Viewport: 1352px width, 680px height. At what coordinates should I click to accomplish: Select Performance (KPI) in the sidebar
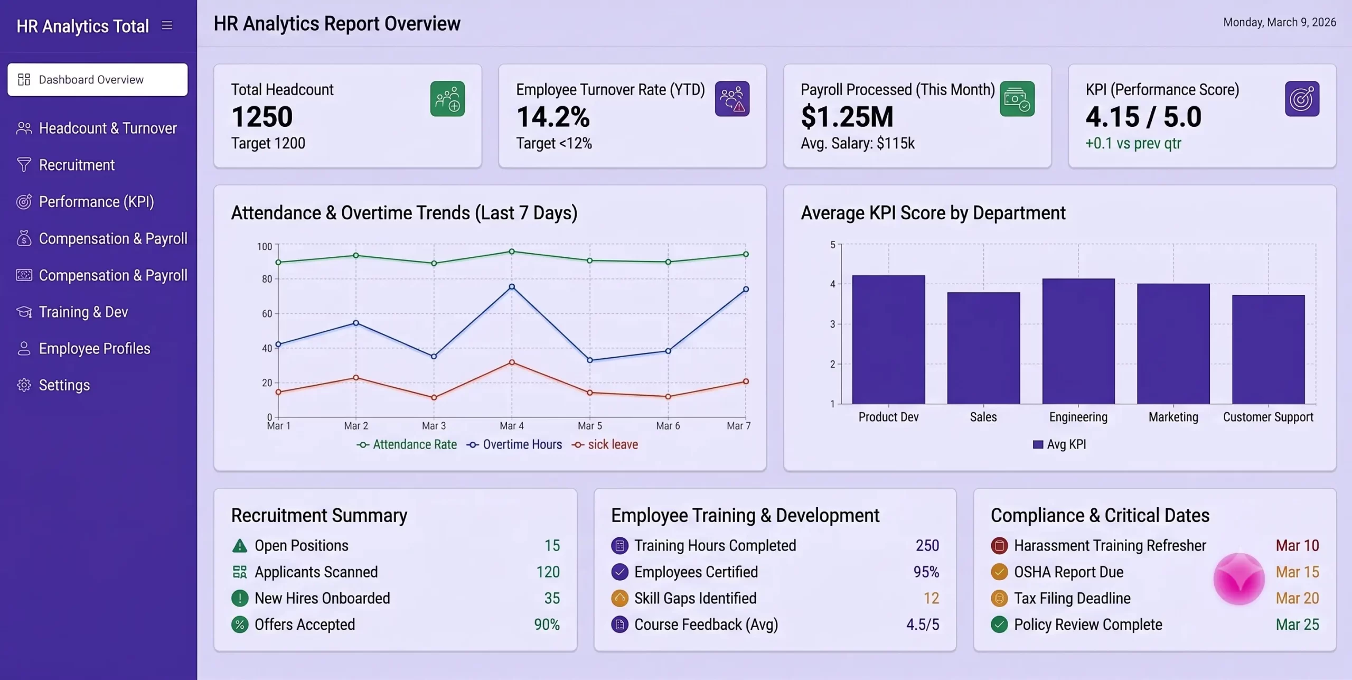(x=97, y=202)
